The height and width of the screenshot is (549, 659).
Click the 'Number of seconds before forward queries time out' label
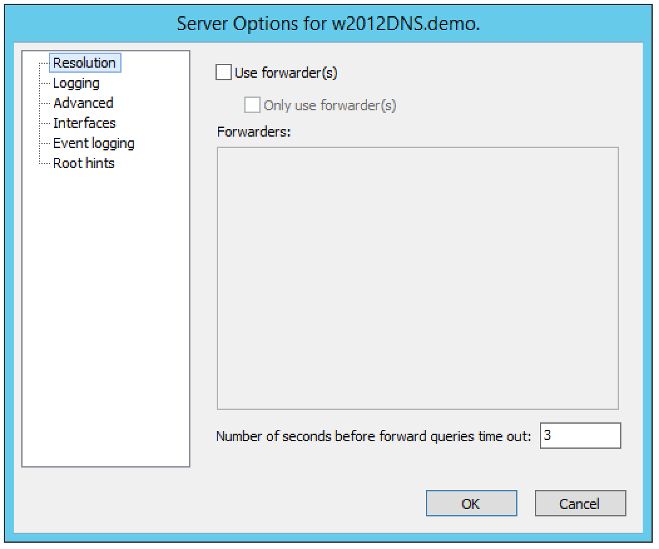[373, 436]
